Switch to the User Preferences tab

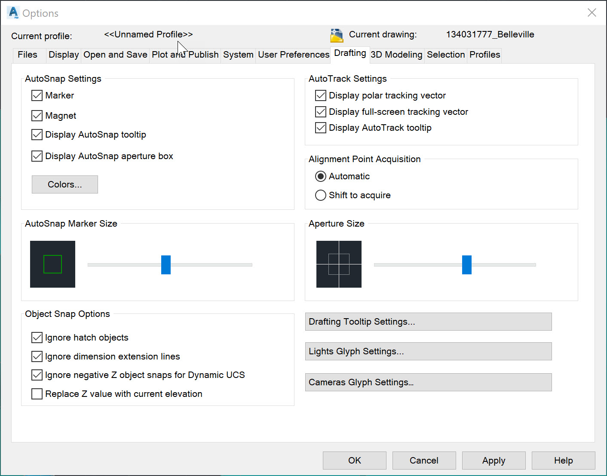[x=293, y=55]
